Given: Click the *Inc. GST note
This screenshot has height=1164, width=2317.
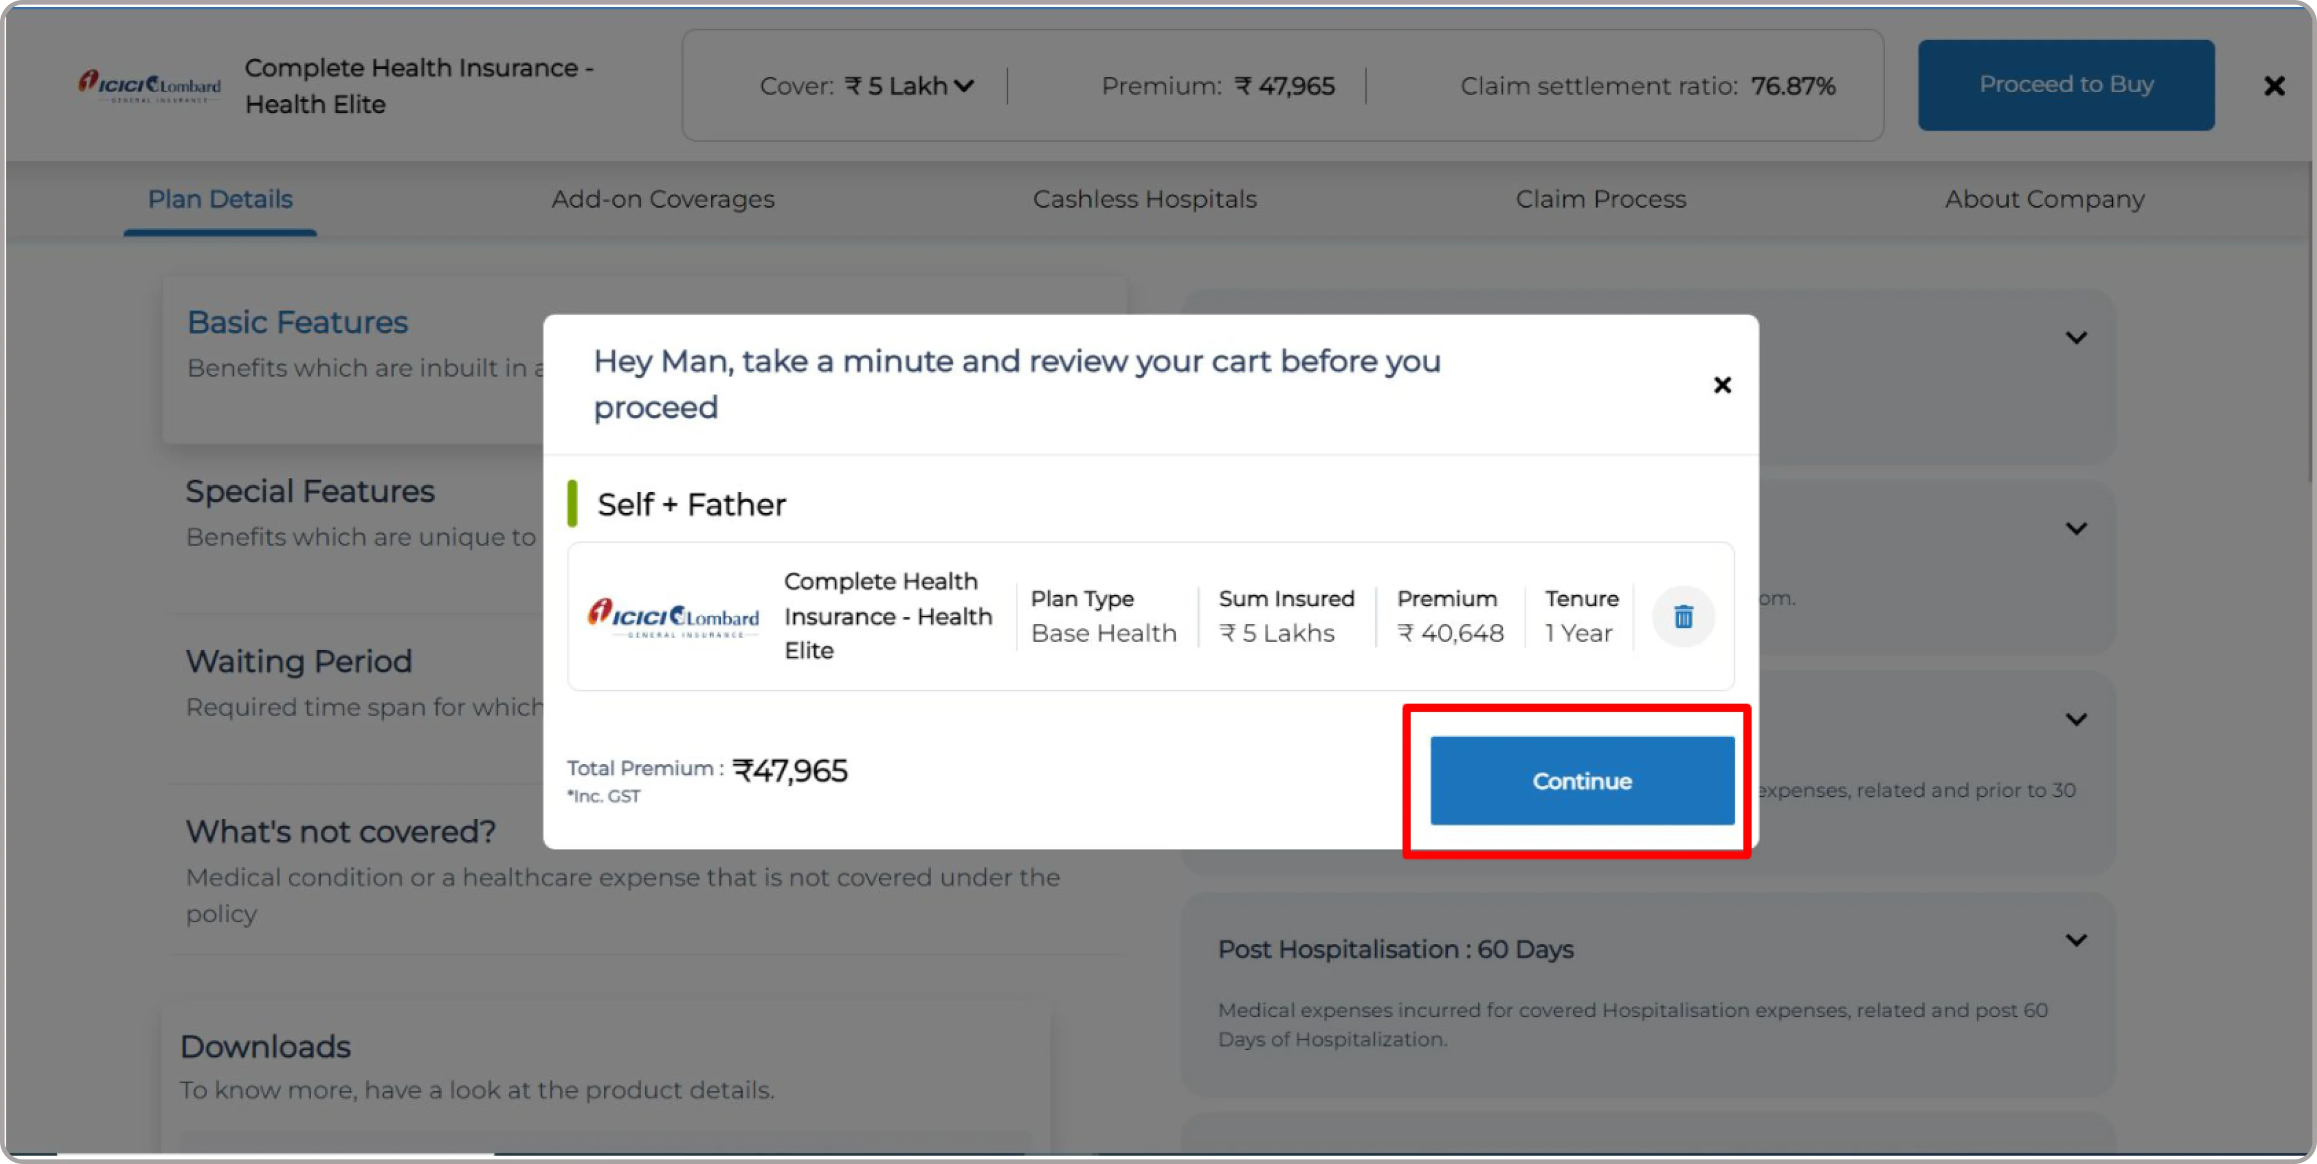Looking at the screenshot, I should (x=603, y=796).
